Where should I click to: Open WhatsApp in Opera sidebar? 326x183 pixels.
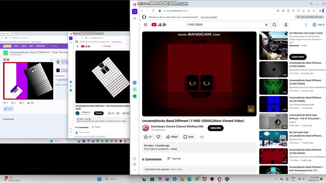134,89
